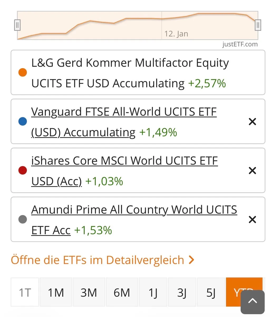Remove Amundi Prime All Country World ETF
Viewport: 276px width, 317px height.
pyautogui.click(x=252, y=220)
